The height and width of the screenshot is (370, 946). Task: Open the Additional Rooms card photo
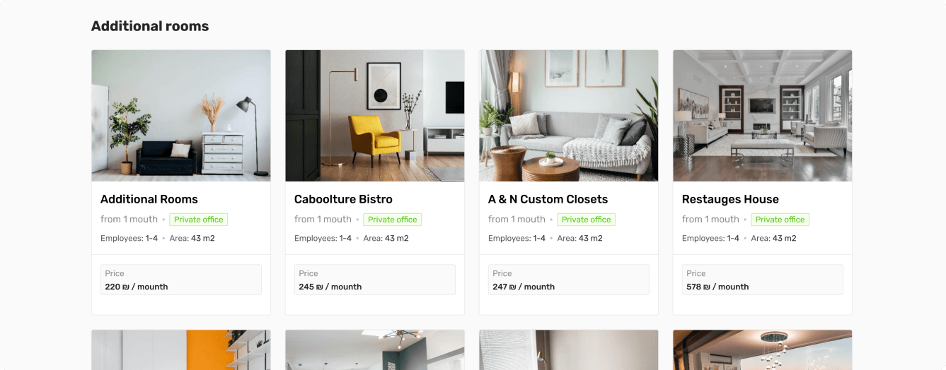coord(181,116)
